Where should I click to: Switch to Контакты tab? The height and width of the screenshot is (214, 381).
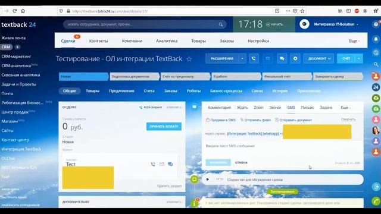pos(98,41)
